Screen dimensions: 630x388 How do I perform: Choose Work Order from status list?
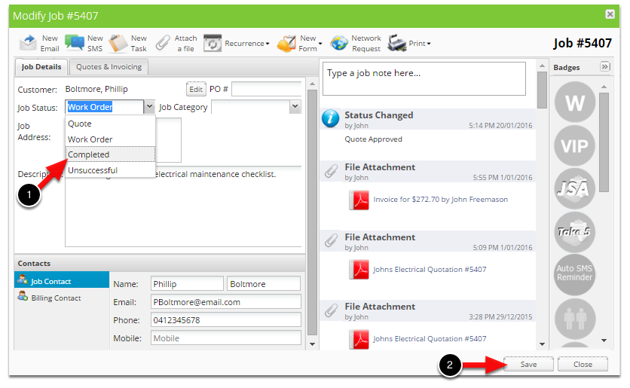point(110,139)
